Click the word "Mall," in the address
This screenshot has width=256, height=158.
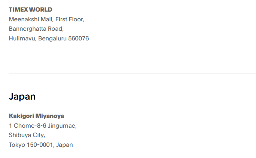click(46, 19)
